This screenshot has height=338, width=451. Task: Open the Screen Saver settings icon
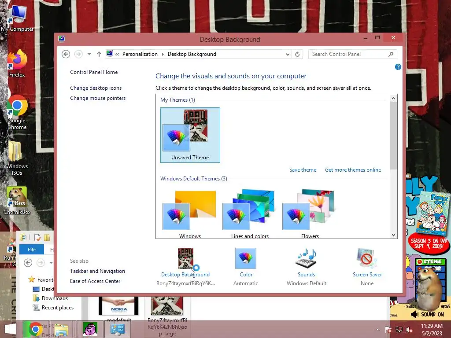tap(367, 258)
